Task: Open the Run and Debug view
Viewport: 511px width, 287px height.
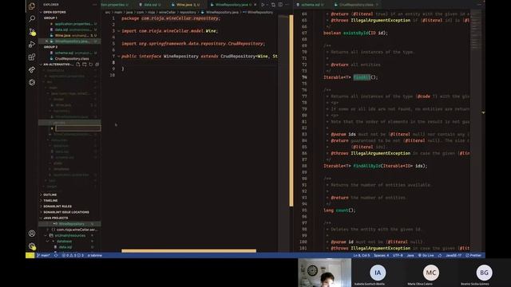Action: coord(32,45)
